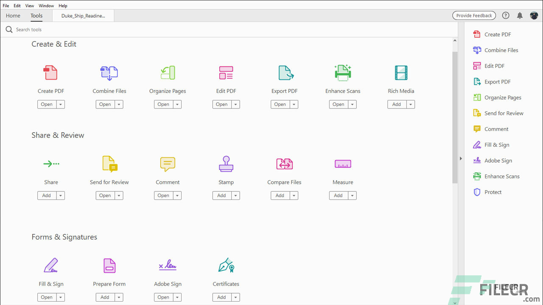Expand the dropdown arrow beside Organize Pages Open
Image resolution: width=543 pixels, height=305 pixels.
click(x=177, y=104)
